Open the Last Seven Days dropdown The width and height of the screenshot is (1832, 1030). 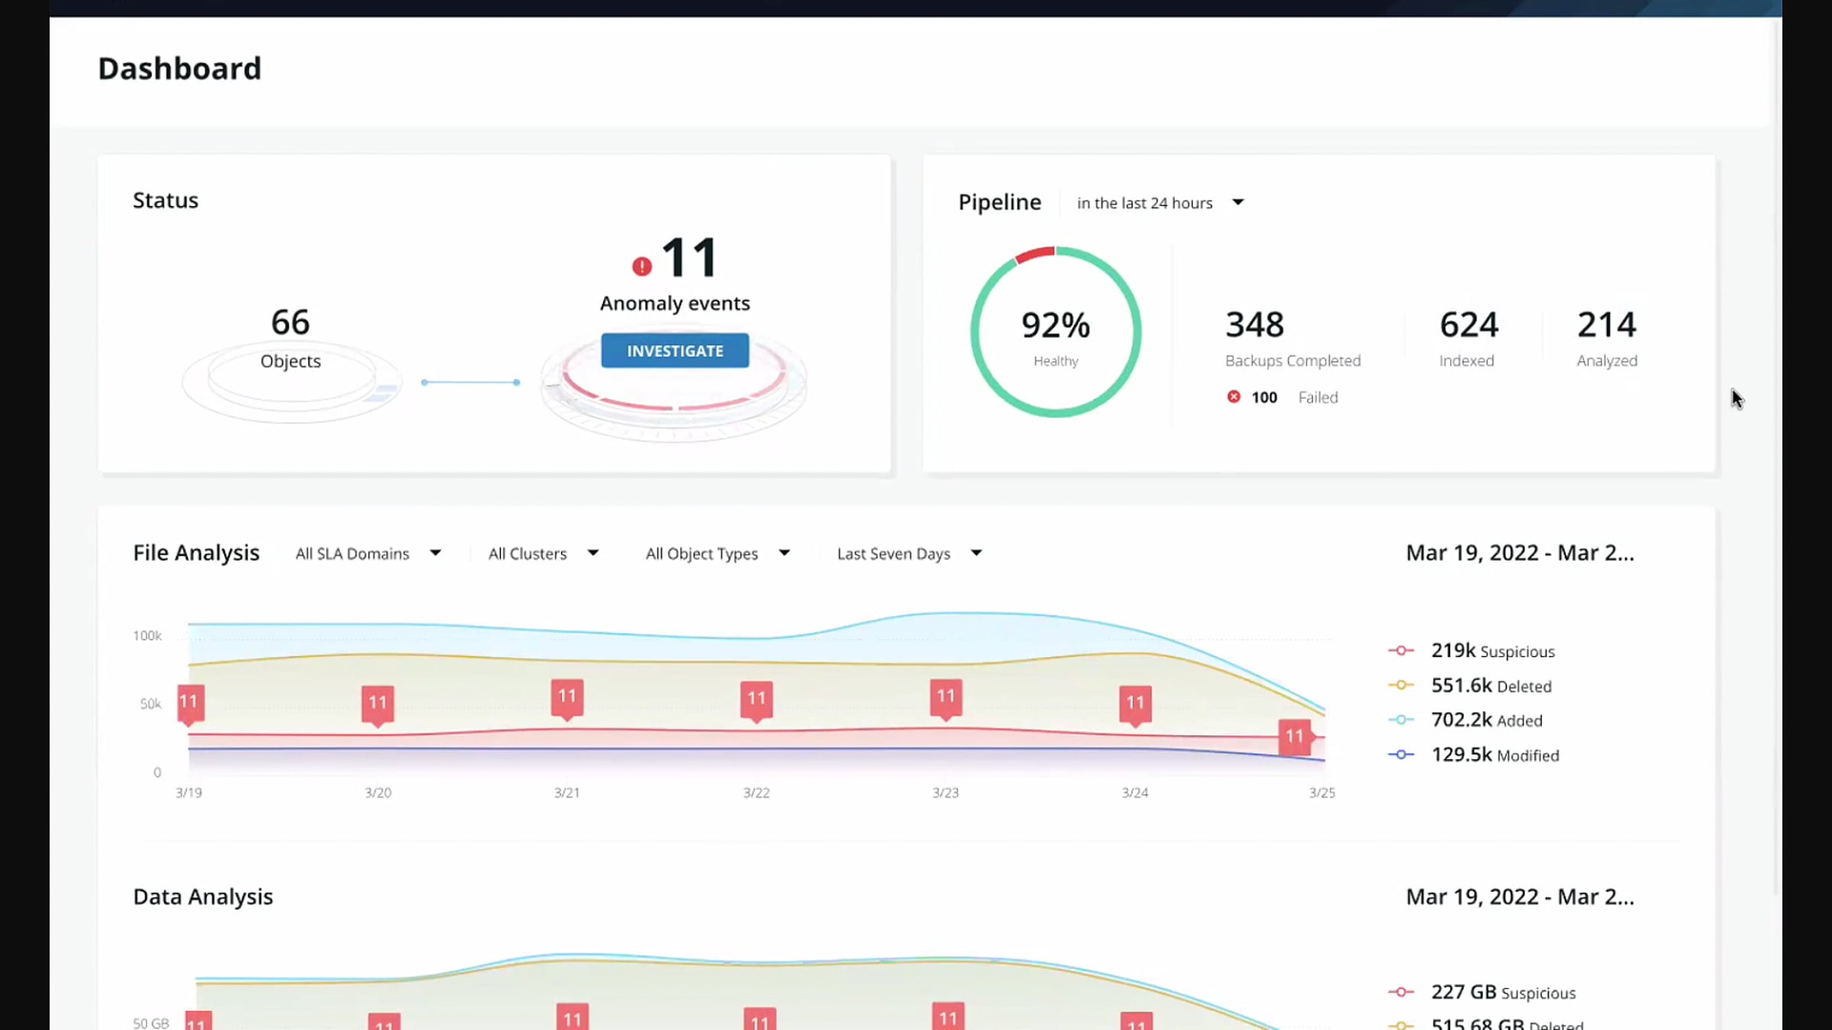908,554
